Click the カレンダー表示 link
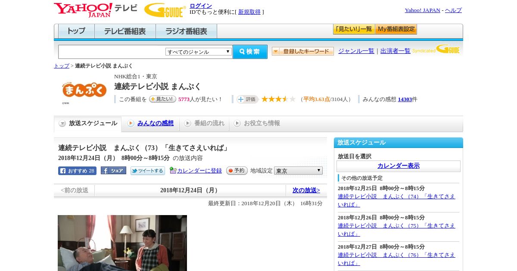 399,166
